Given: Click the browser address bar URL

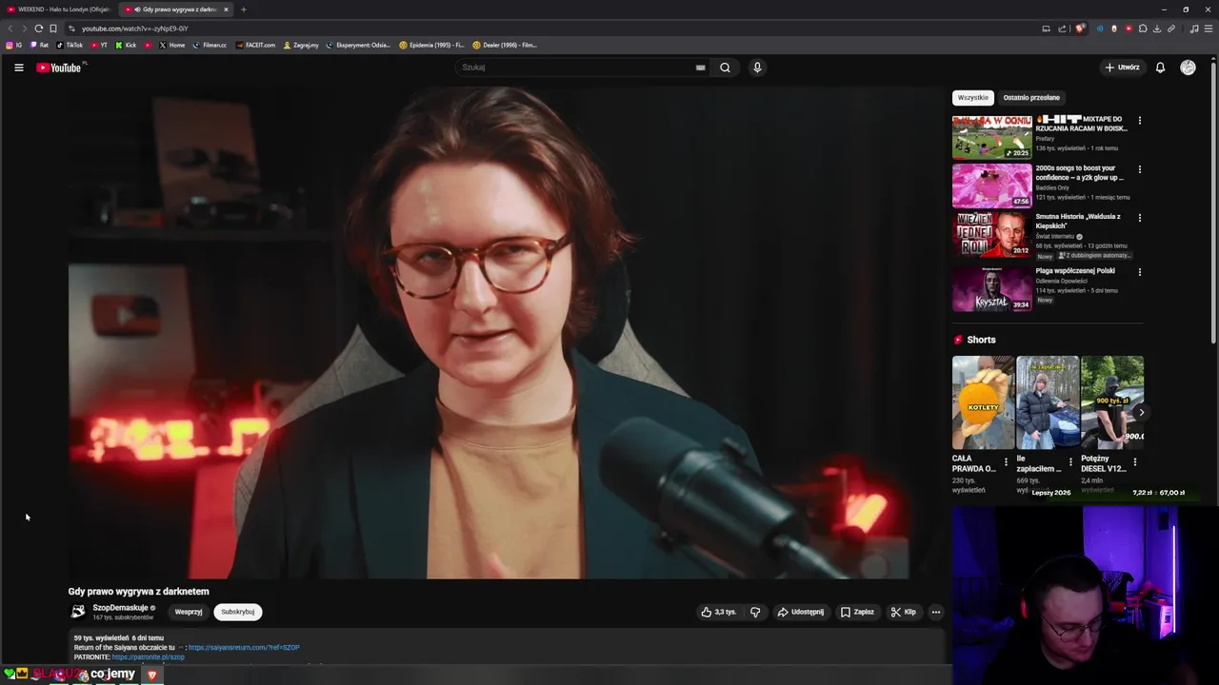Looking at the screenshot, I should pyautogui.click(x=134, y=29).
